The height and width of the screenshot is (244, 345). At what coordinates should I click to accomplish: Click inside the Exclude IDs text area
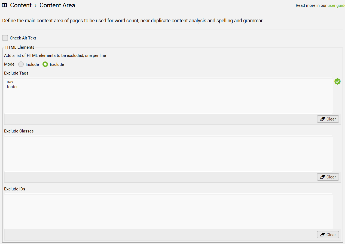[168, 212]
